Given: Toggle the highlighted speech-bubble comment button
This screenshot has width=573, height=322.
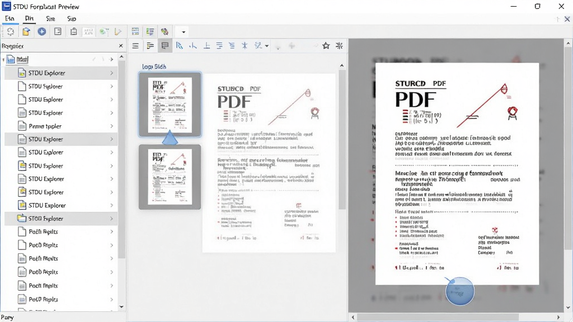Looking at the screenshot, I should coord(165,46).
